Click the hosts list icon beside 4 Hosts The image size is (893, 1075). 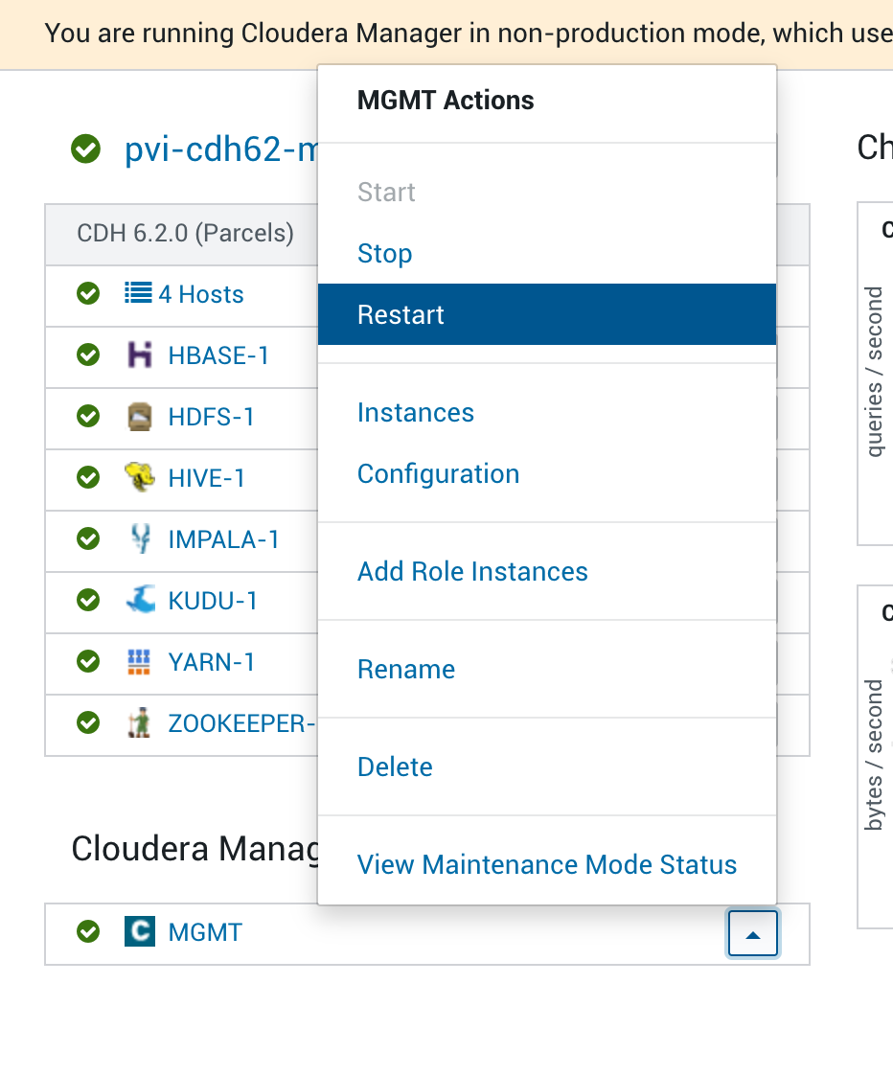tap(137, 294)
